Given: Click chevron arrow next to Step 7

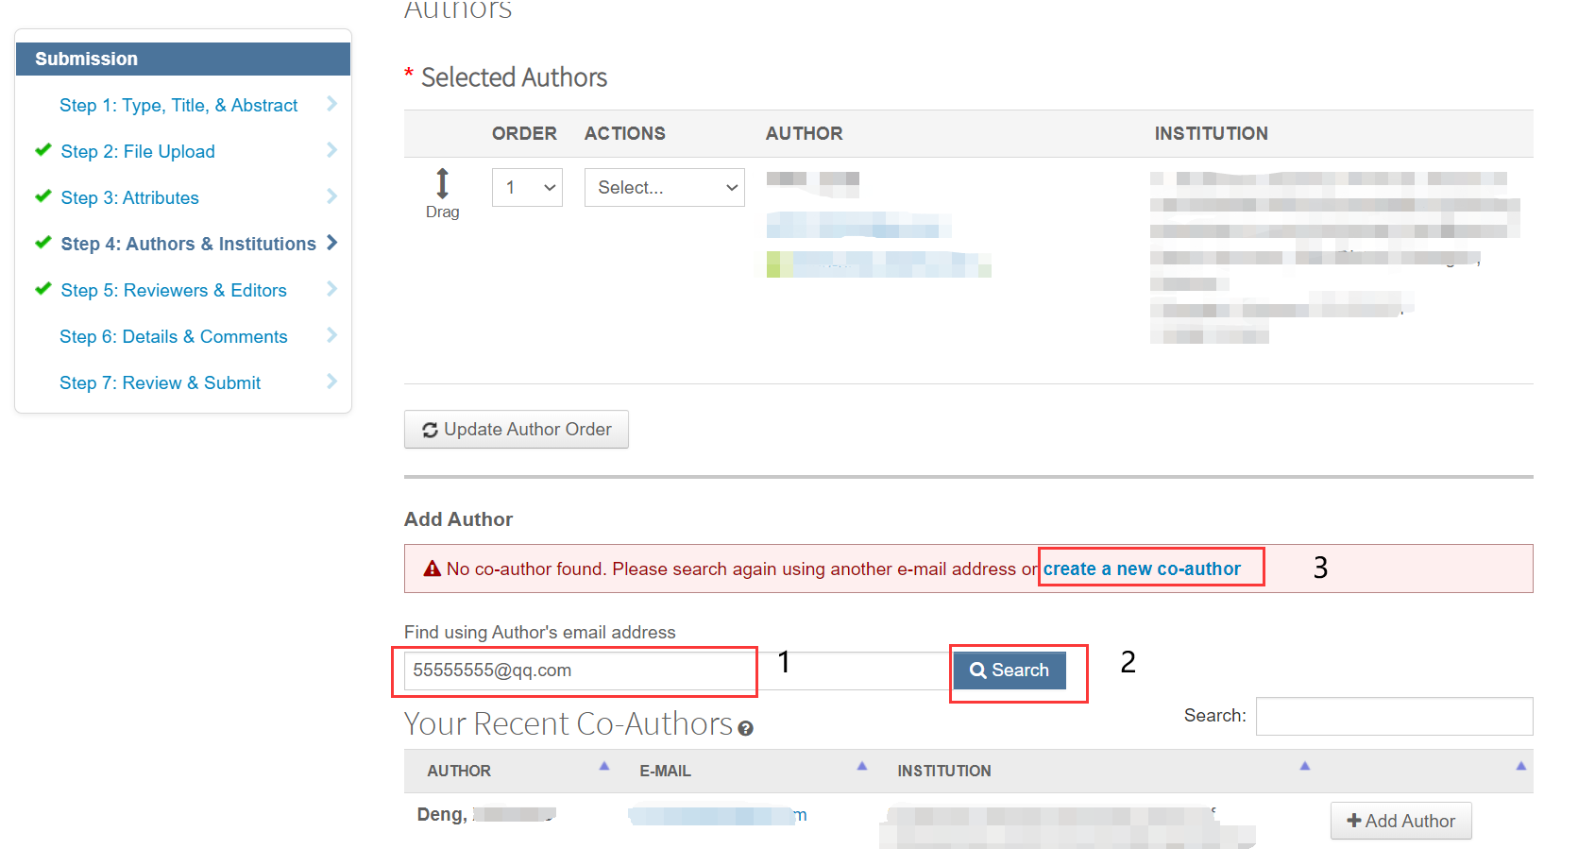Looking at the screenshot, I should 331,382.
